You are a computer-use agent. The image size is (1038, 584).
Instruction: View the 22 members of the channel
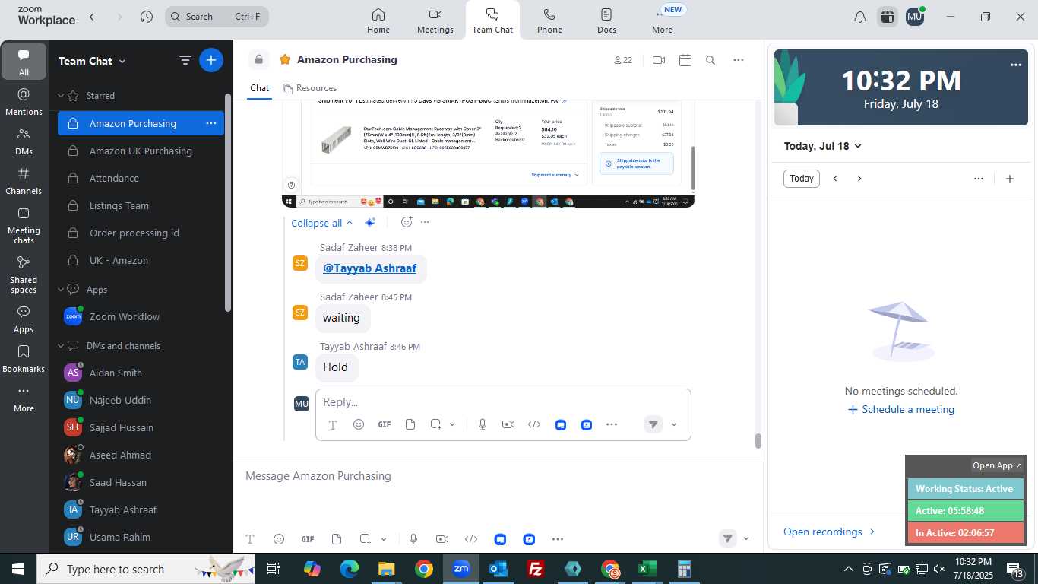(x=623, y=60)
